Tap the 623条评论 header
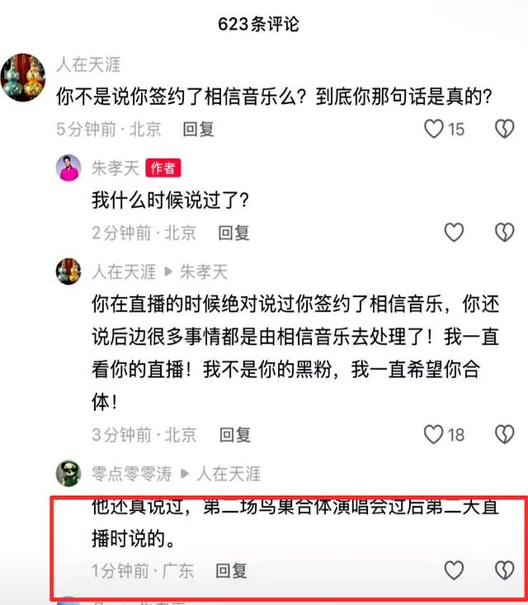Viewport: 528px width, 605px height. (258, 24)
